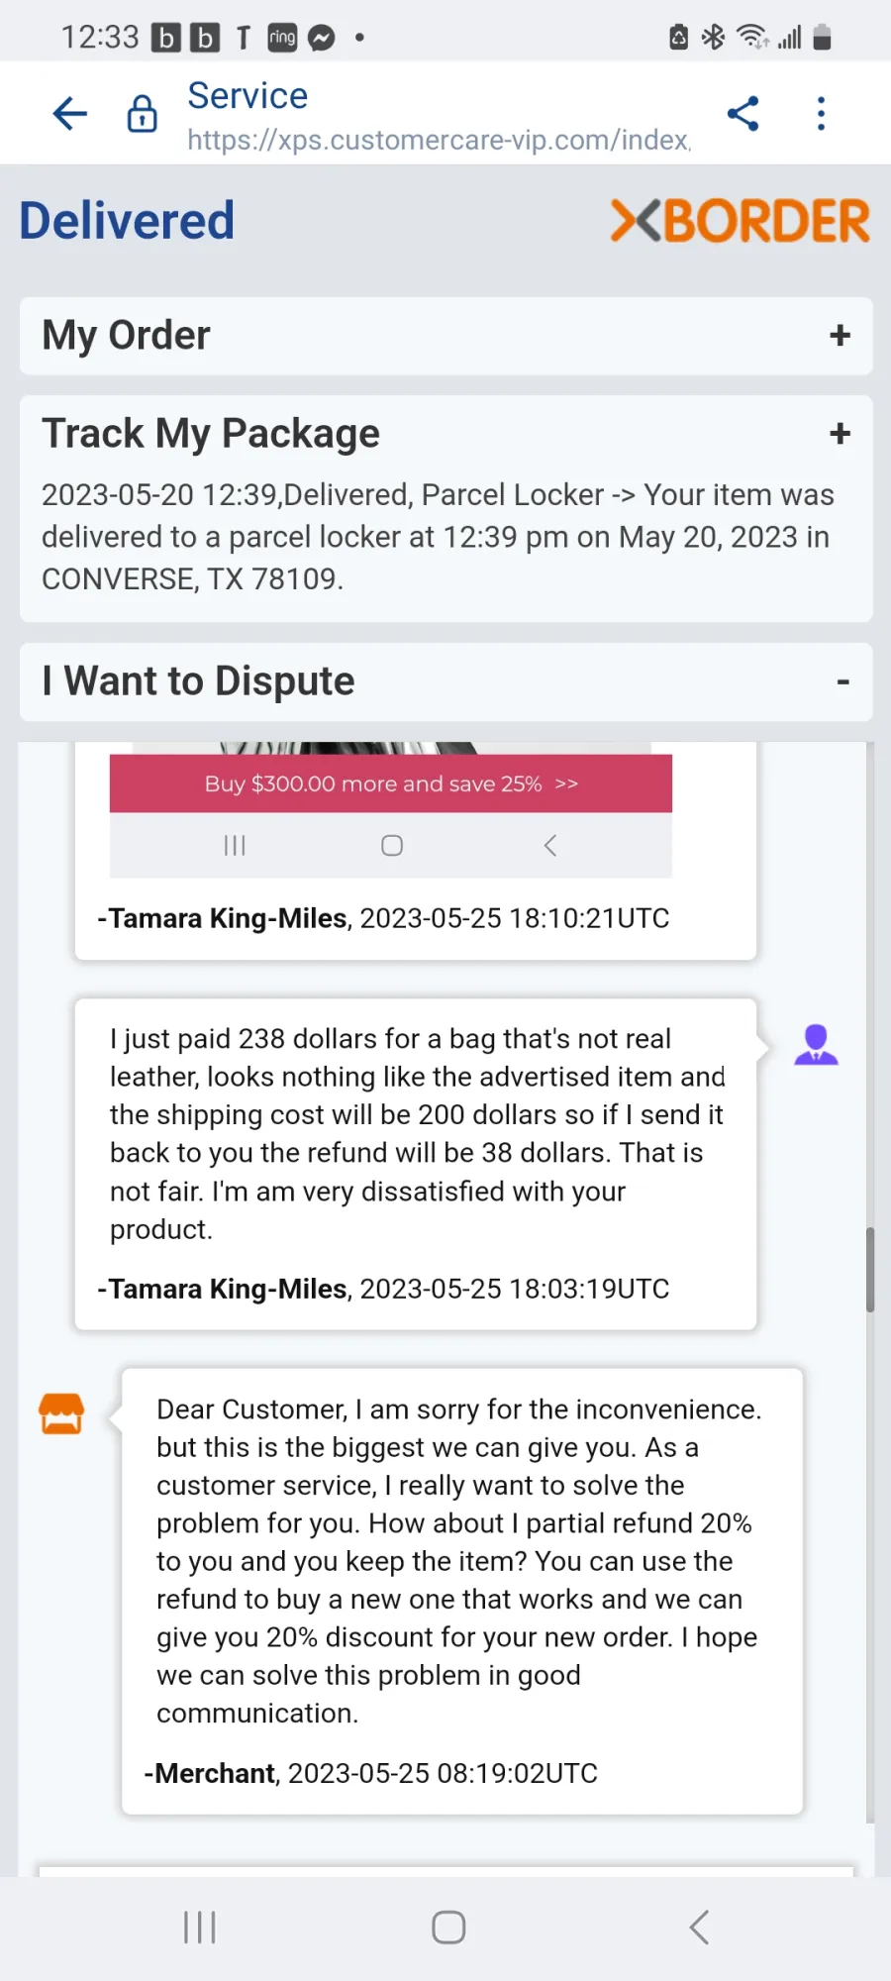Tap the Buy $300.00 more banner
This screenshot has width=891, height=1981.
click(x=391, y=783)
